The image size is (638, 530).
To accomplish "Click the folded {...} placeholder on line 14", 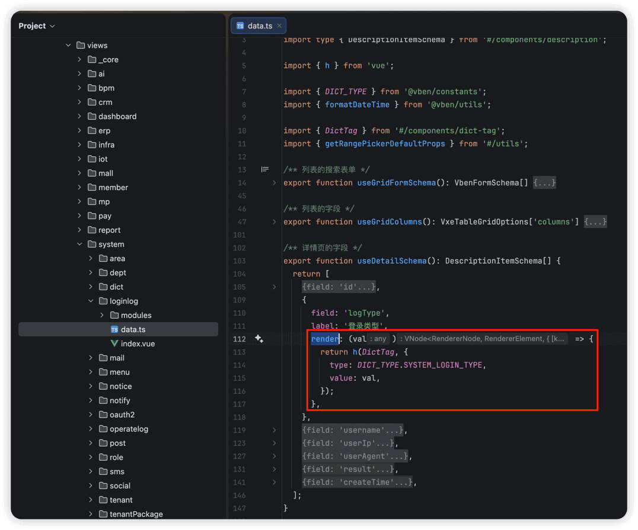I will point(544,183).
